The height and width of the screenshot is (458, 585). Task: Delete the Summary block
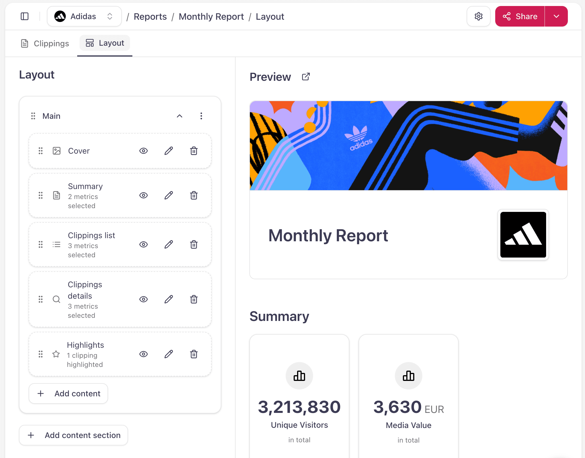194,195
